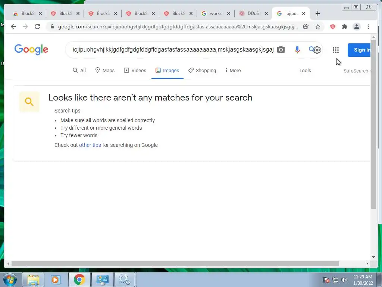Open Windows Media Player from the taskbar

click(x=56, y=280)
